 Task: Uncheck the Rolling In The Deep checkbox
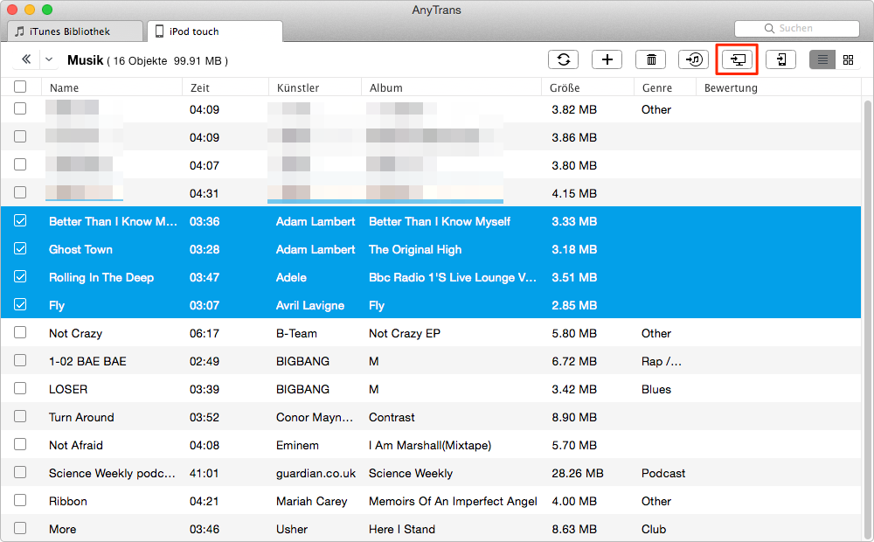20,276
